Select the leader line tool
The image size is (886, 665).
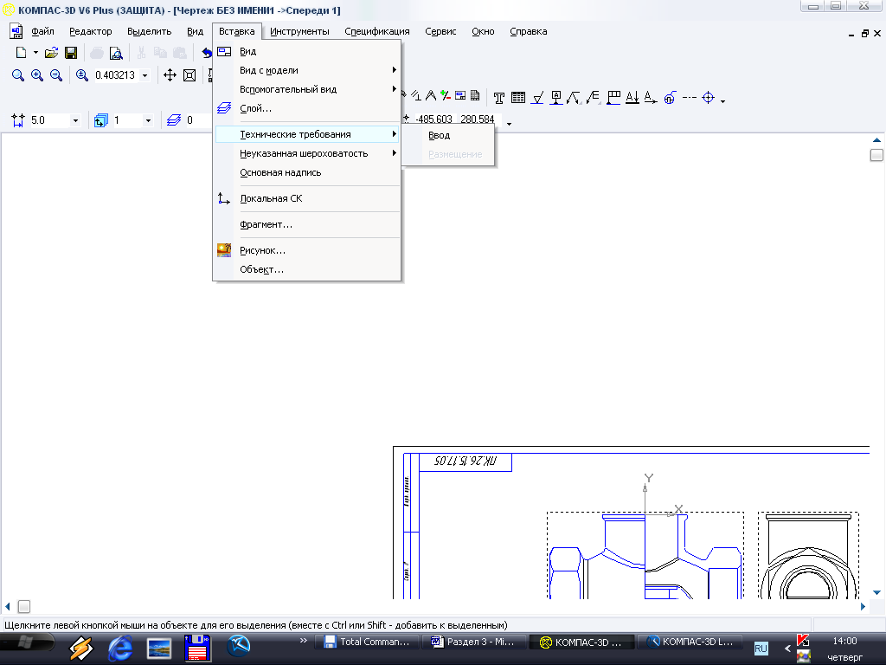click(575, 98)
